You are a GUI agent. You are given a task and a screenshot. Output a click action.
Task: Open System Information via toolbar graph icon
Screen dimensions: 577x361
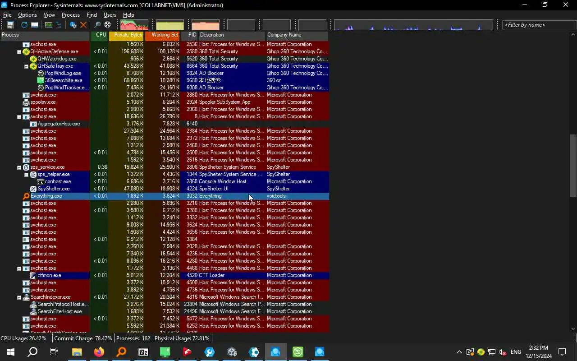pos(49,25)
